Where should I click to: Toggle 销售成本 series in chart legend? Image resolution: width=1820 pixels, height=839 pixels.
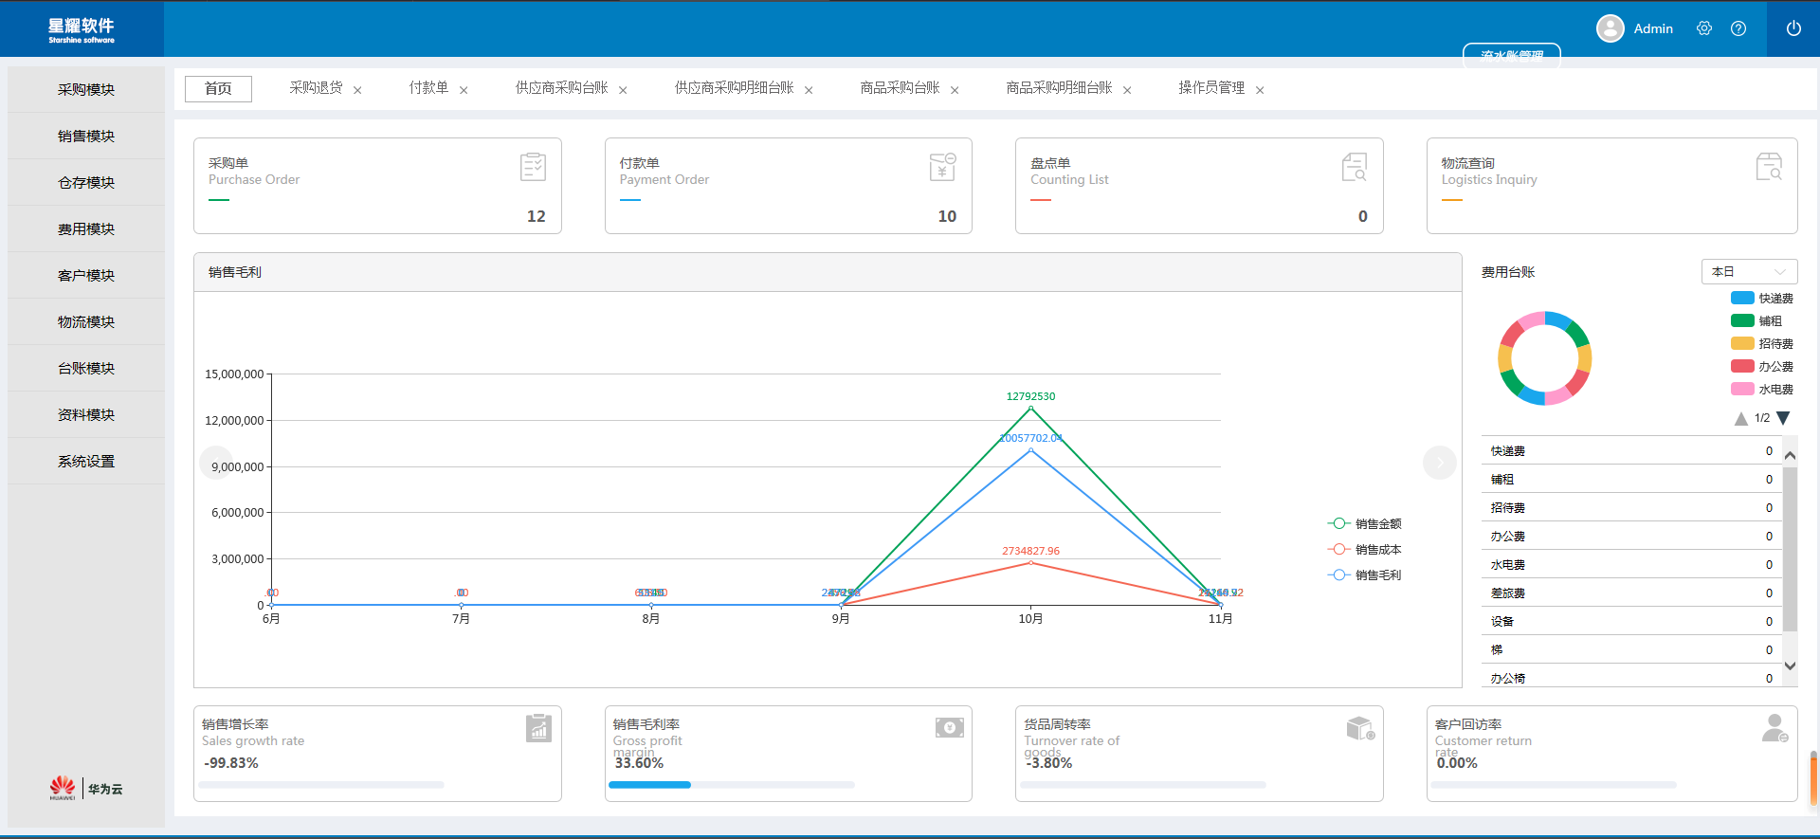1365,549
